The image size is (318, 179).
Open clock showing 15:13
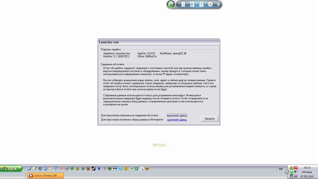307,168
